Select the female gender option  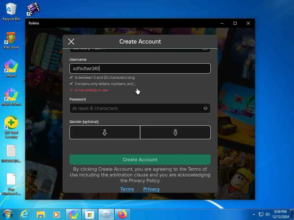click(105, 132)
